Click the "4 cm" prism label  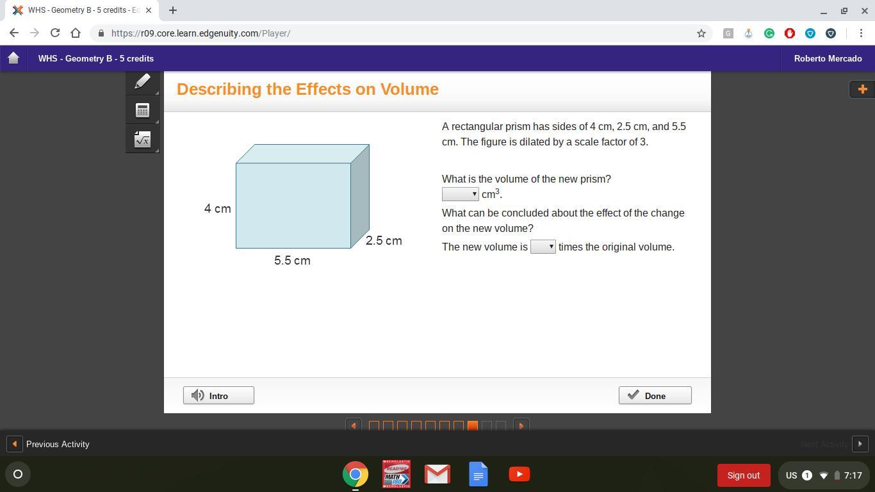(x=218, y=209)
